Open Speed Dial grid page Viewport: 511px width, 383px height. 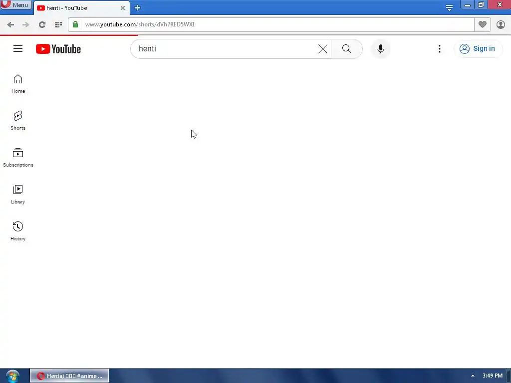point(58,24)
